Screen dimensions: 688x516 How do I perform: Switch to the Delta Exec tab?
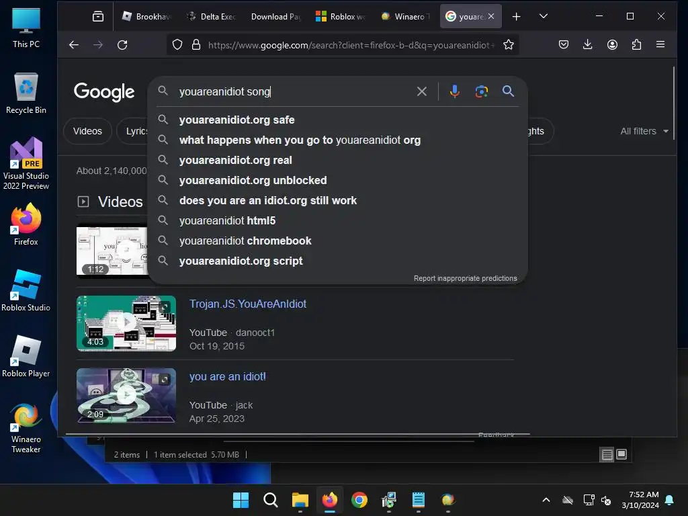point(212,17)
